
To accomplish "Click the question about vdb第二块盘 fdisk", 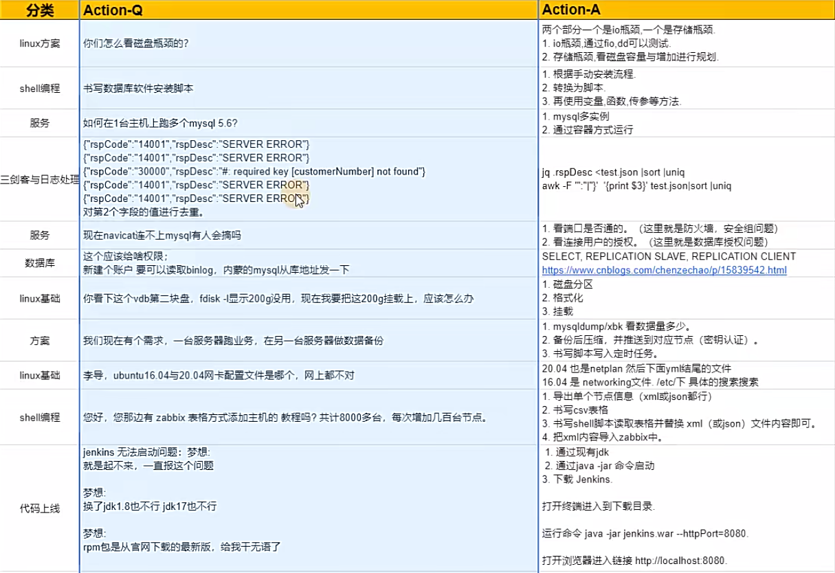I will click(x=308, y=299).
